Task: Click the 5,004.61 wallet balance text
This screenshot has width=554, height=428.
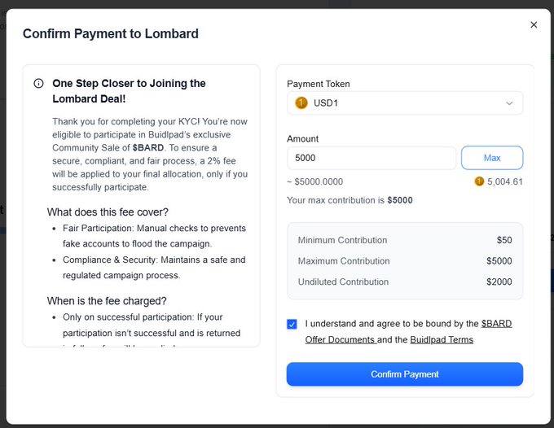Action: [x=504, y=181]
